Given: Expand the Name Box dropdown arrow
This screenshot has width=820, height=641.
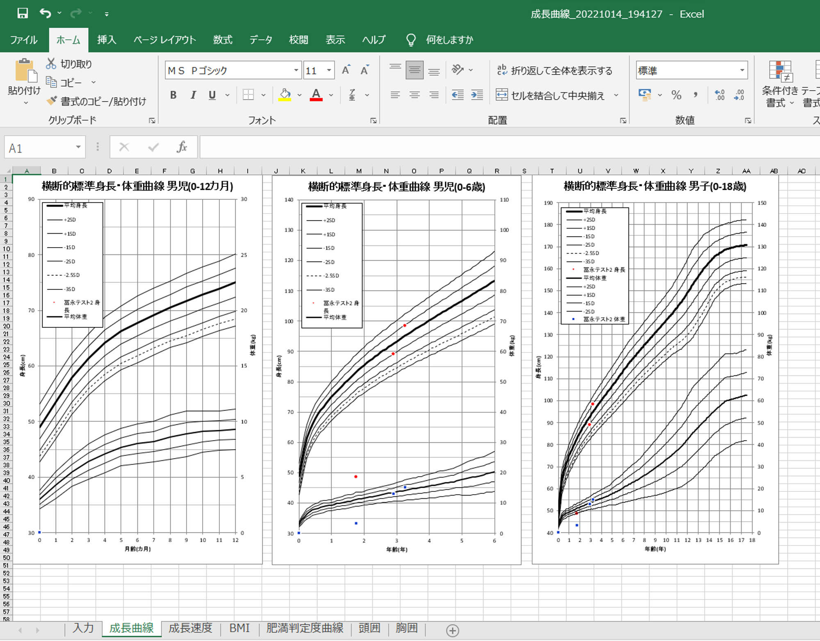Looking at the screenshot, I should (78, 147).
